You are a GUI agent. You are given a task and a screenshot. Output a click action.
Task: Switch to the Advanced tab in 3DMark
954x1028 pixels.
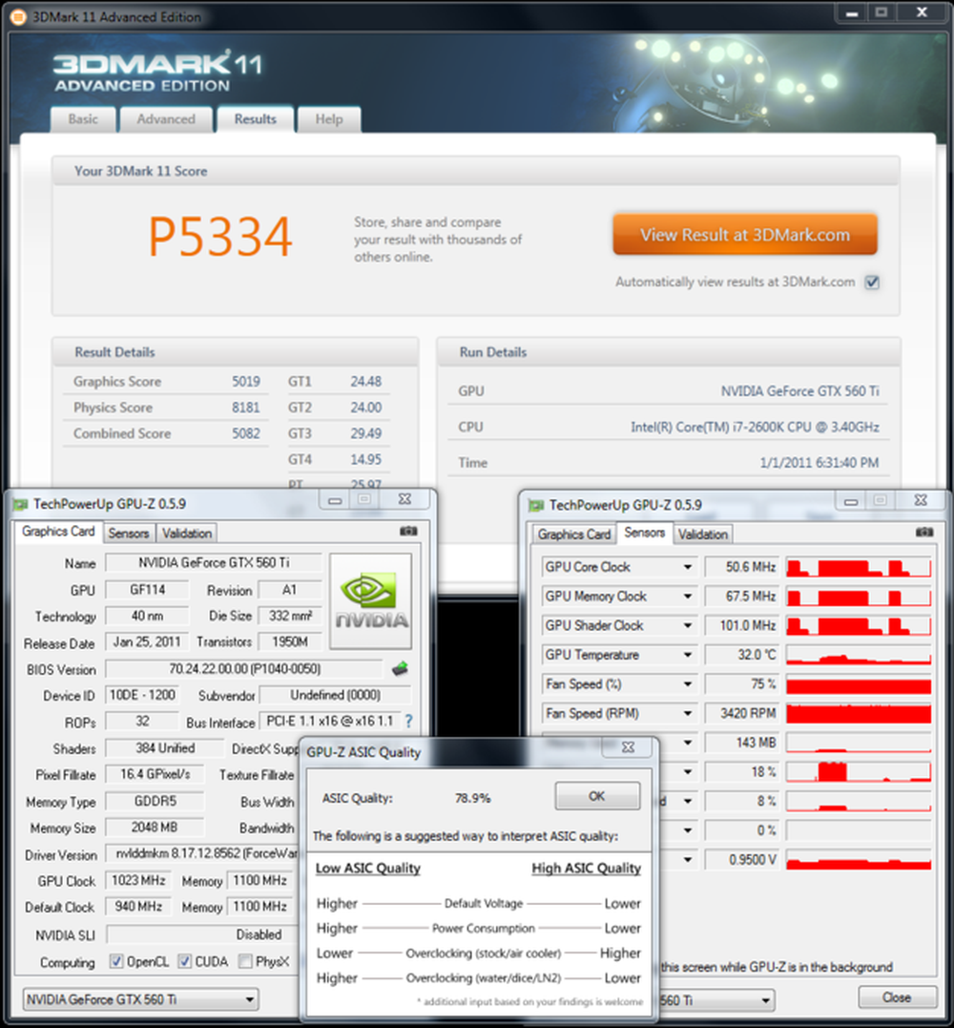pyautogui.click(x=166, y=119)
